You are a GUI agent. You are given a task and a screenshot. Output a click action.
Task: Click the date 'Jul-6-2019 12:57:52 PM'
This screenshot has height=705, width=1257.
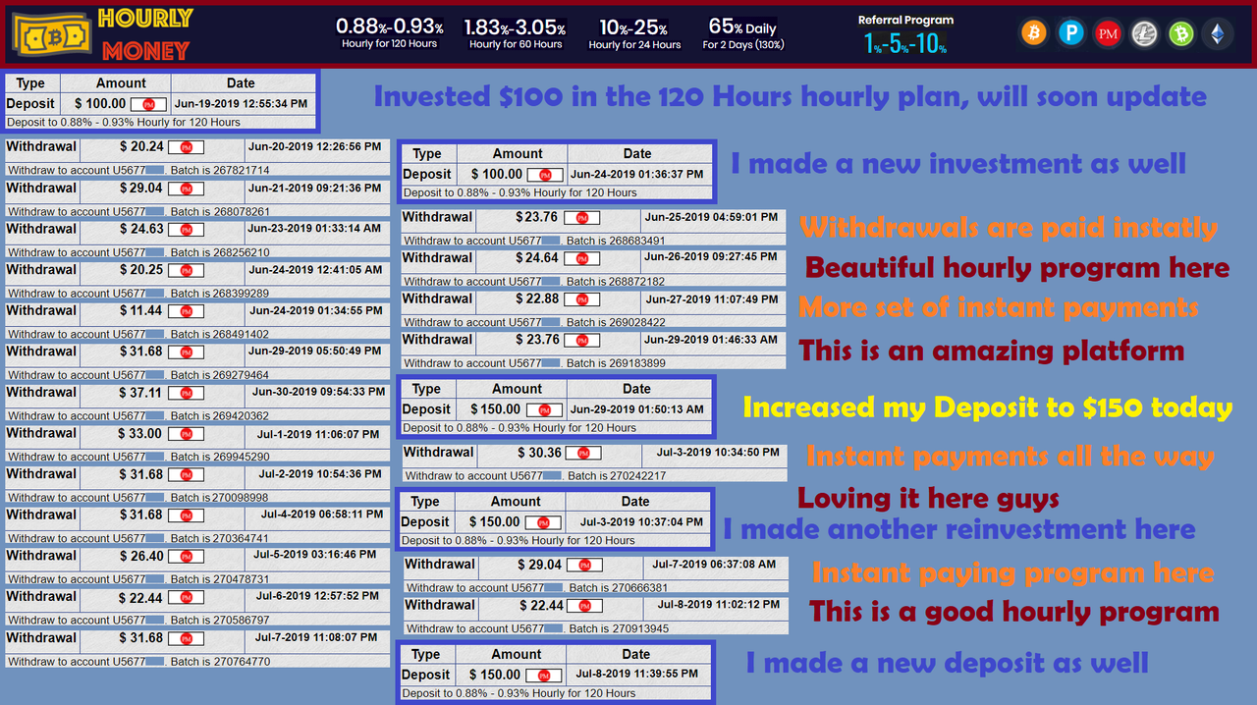317,596
